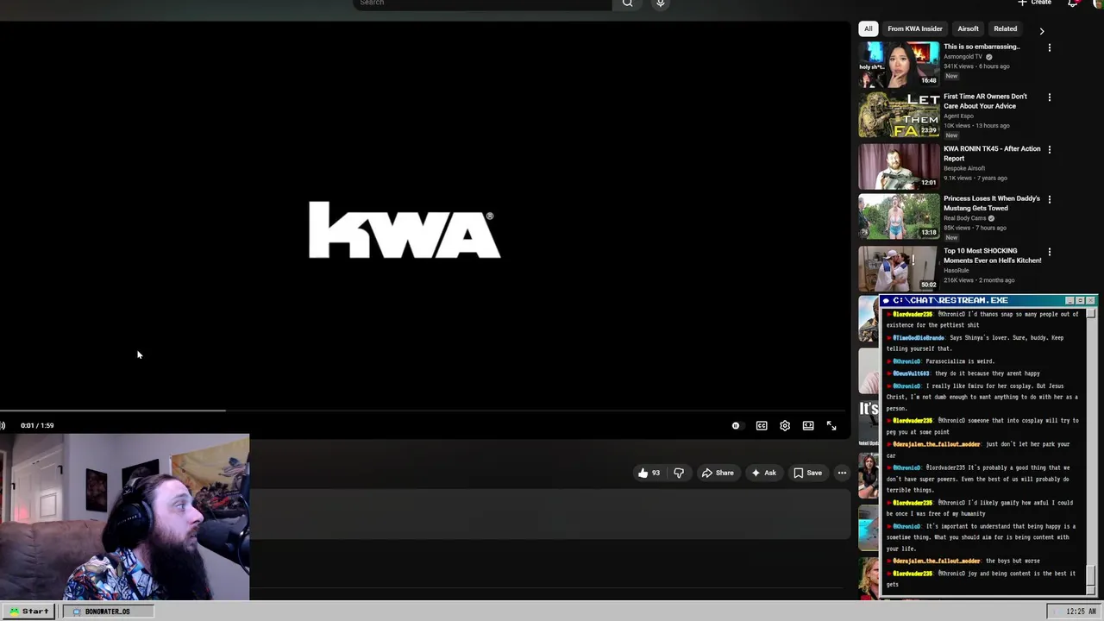Switch to theater mode icon
The width and height of the screenshot is (1104, 621).
point(808,425)
